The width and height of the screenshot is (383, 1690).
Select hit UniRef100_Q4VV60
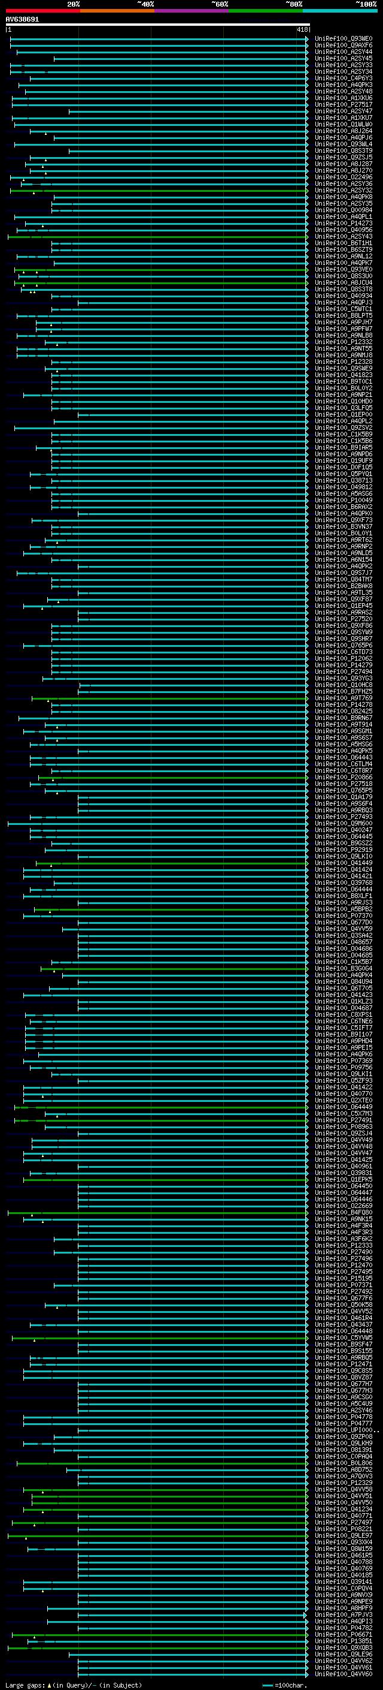(x=344, y=1674)
